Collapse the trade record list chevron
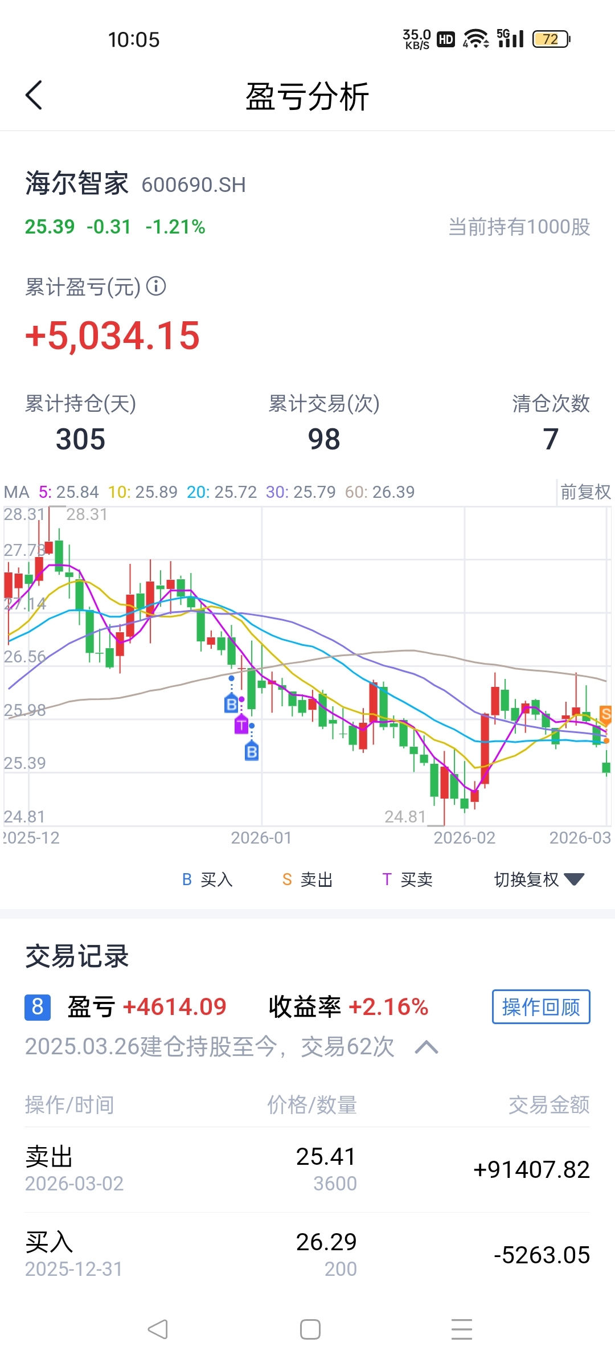The height and width of the screenshot is (1367, 615). [x=427, y=1047]
